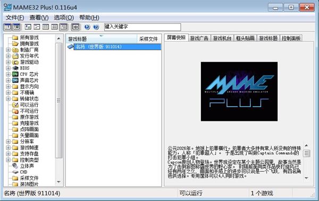Expand the 制造厂商 tree node
319x201 pixels.
click(x=8, y=50)
